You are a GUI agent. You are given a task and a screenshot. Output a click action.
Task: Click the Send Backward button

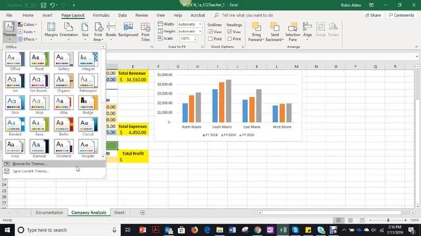(275, 32)
